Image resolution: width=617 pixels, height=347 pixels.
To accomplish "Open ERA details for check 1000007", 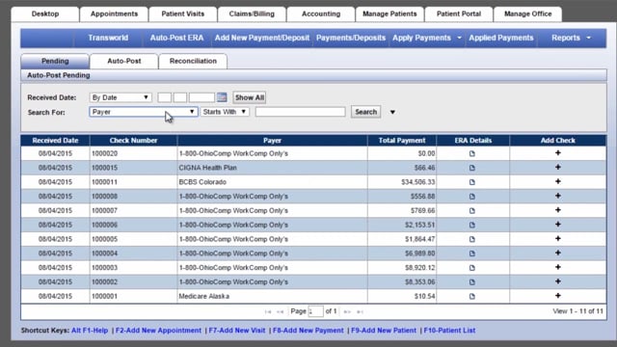I will (472, 211).
